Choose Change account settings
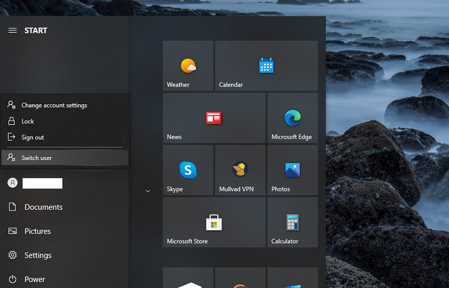The width and height of the screenshot is (449, 288). coord(65,105)
